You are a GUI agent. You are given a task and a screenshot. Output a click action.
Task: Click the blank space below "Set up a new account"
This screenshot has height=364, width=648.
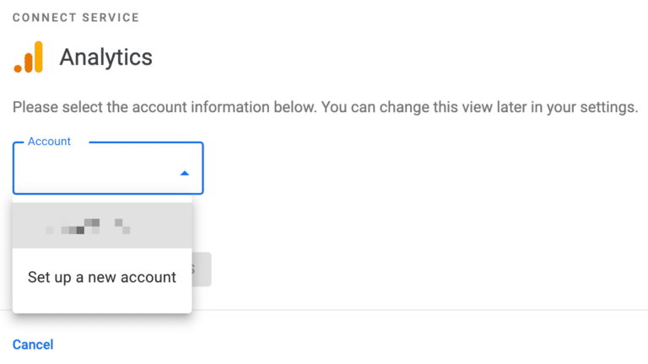coord(102,303)
